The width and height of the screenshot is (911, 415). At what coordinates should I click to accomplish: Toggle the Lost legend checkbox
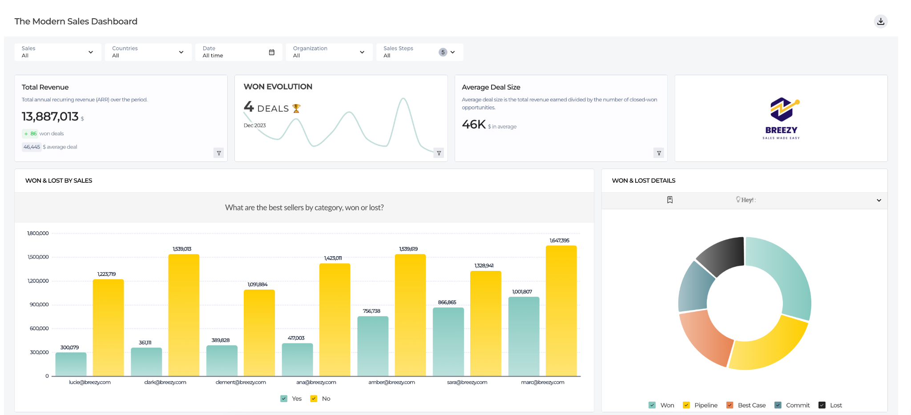pyautogui.click(x=821, y=405)
